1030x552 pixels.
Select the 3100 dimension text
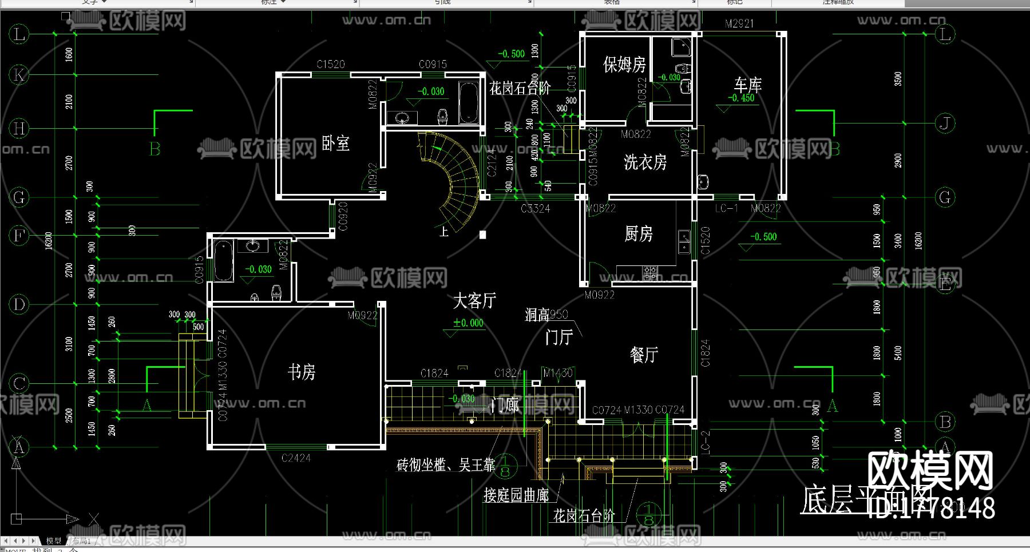[69, 344]
